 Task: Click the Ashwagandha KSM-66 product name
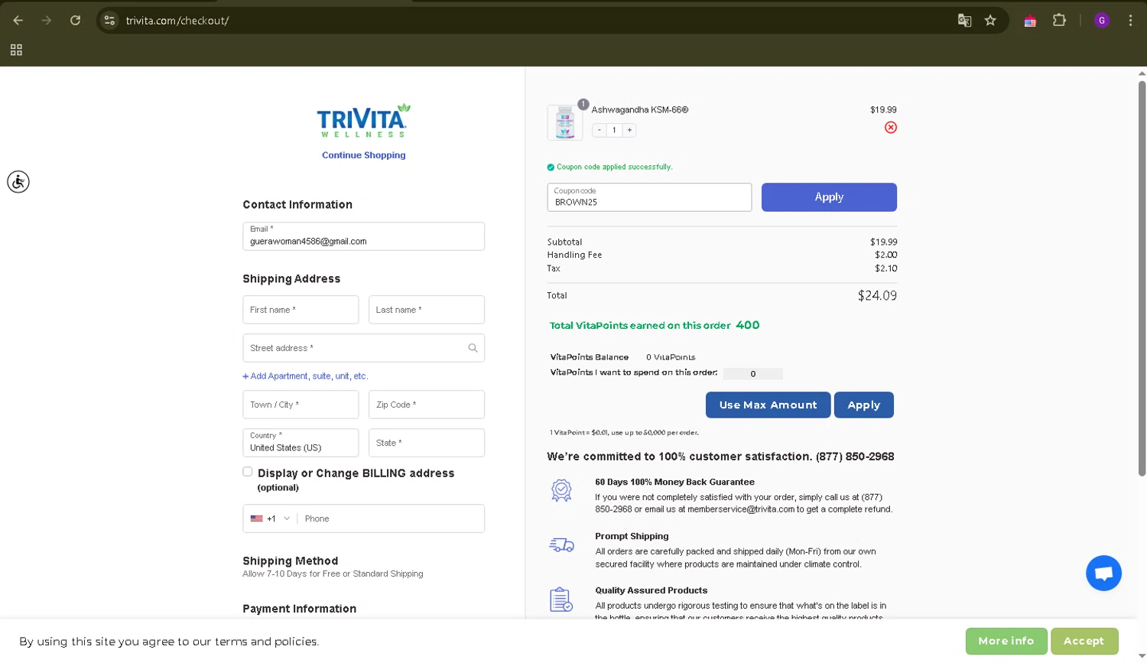640,110
